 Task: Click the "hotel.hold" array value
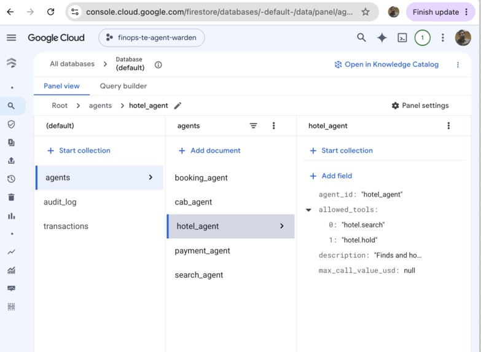tap(359, 240)
